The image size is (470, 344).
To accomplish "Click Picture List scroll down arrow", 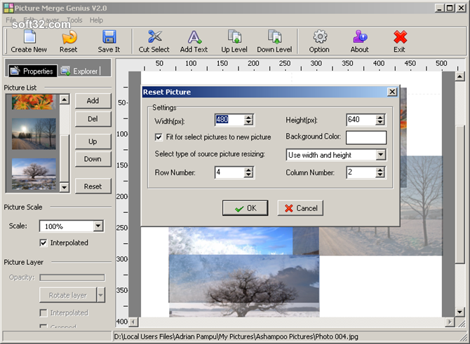I will (x=65, y=188).
